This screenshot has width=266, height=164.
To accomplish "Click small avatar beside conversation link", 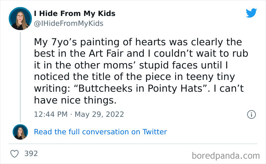I will click(x=20, y=132).
